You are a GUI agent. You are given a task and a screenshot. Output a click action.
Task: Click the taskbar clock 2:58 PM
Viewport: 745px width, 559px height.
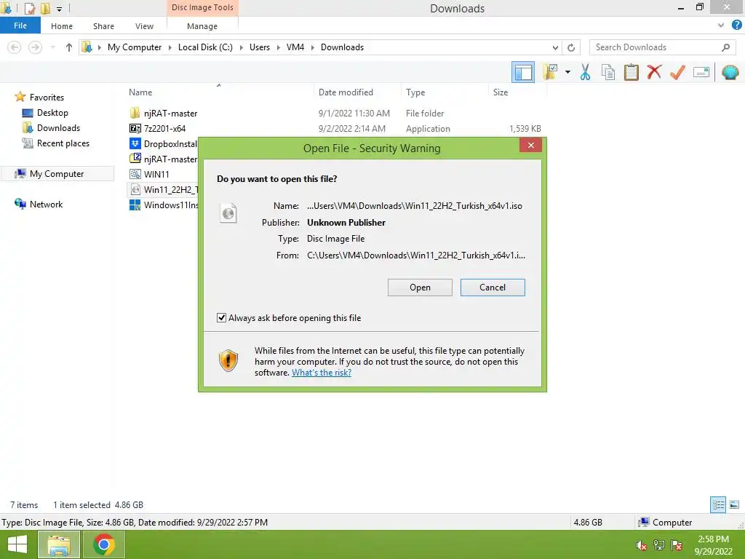pyautogui.click(x=713, y=544)
